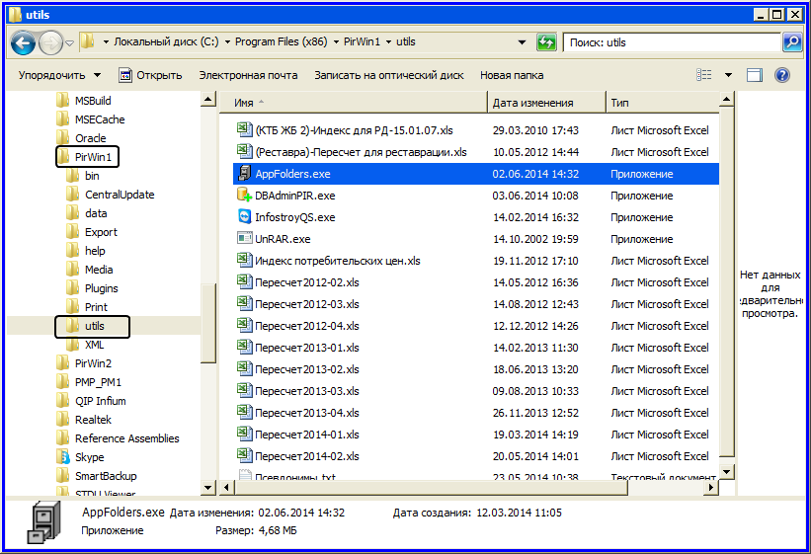Select Пересчет2013-01.xls spreadsheet file
The height and width of the screenshot is (554, 811).
click(306, 348)
